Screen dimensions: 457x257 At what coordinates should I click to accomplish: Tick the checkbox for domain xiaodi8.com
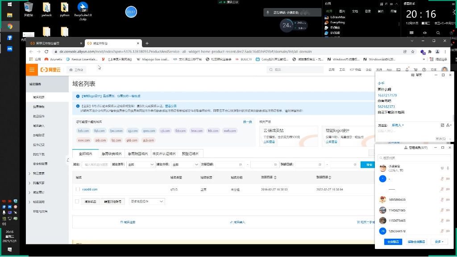pyautogui.click(x=78, y=189)
